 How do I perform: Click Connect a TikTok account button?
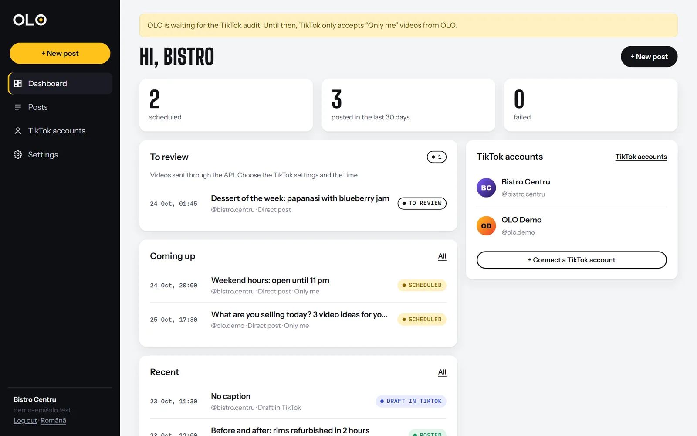point(572,260)
